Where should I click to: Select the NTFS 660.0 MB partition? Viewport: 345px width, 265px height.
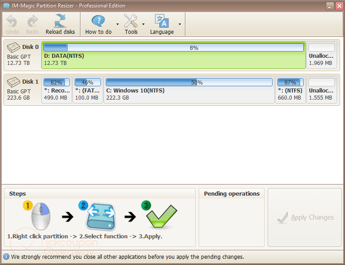(290, 90)
